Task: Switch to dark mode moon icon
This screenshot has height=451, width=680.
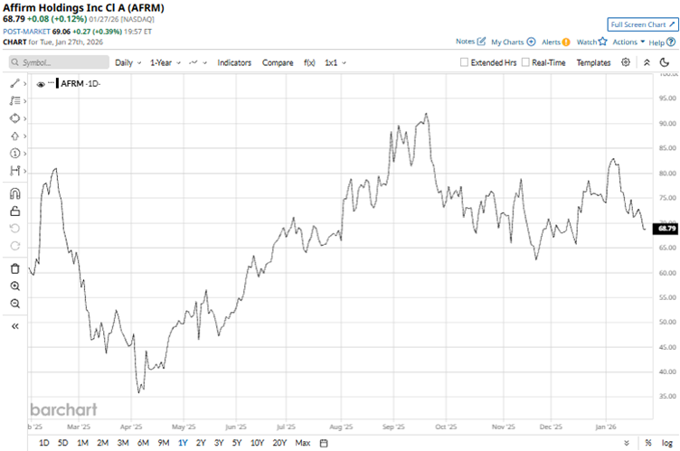Action: pyautogui.click(x=665, y=62)
